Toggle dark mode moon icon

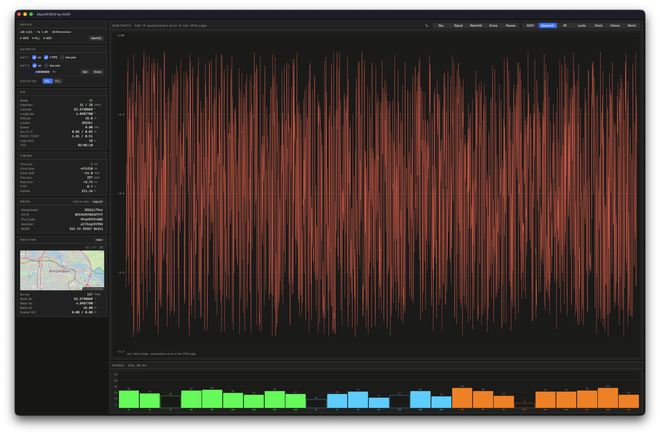point(427,26)
